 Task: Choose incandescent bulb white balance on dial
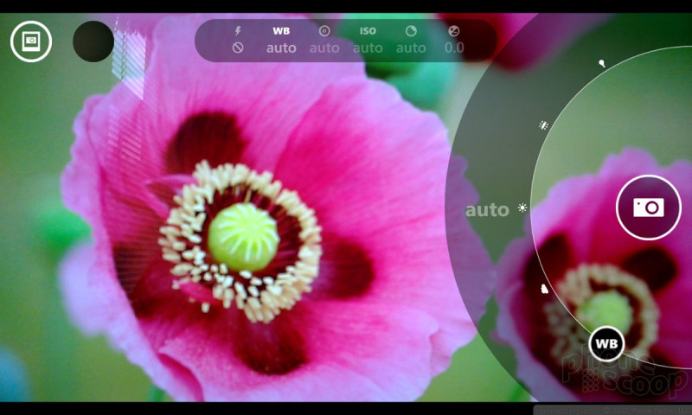point(601,63)
